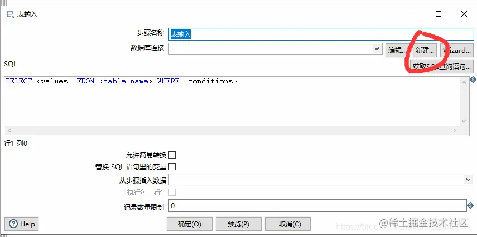The image size is (477, 237).
Task: Click the table input window title icon
Action: point(11,14)
